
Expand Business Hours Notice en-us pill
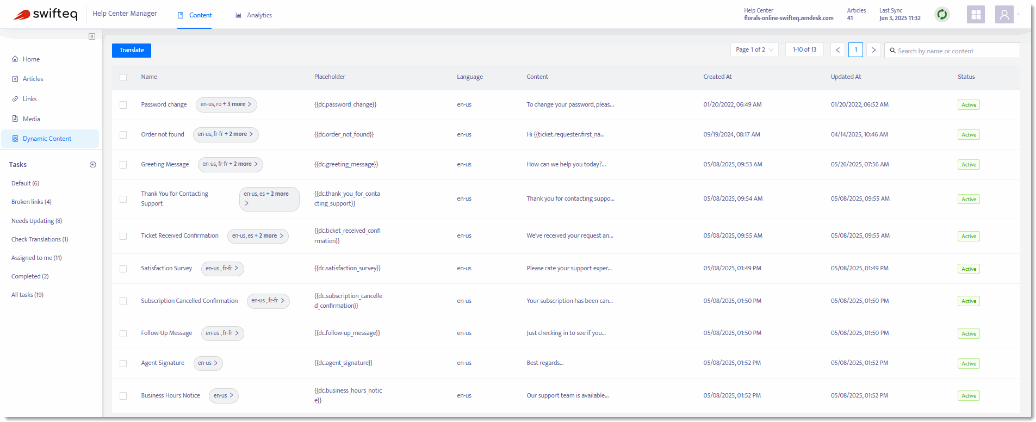(x=224, y=396)
